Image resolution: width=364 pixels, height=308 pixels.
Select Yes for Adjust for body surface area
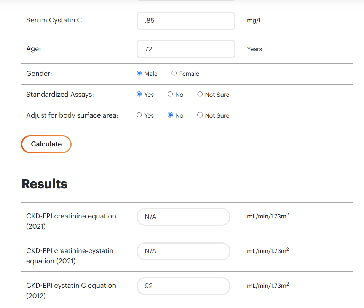(x=139, y=115)
